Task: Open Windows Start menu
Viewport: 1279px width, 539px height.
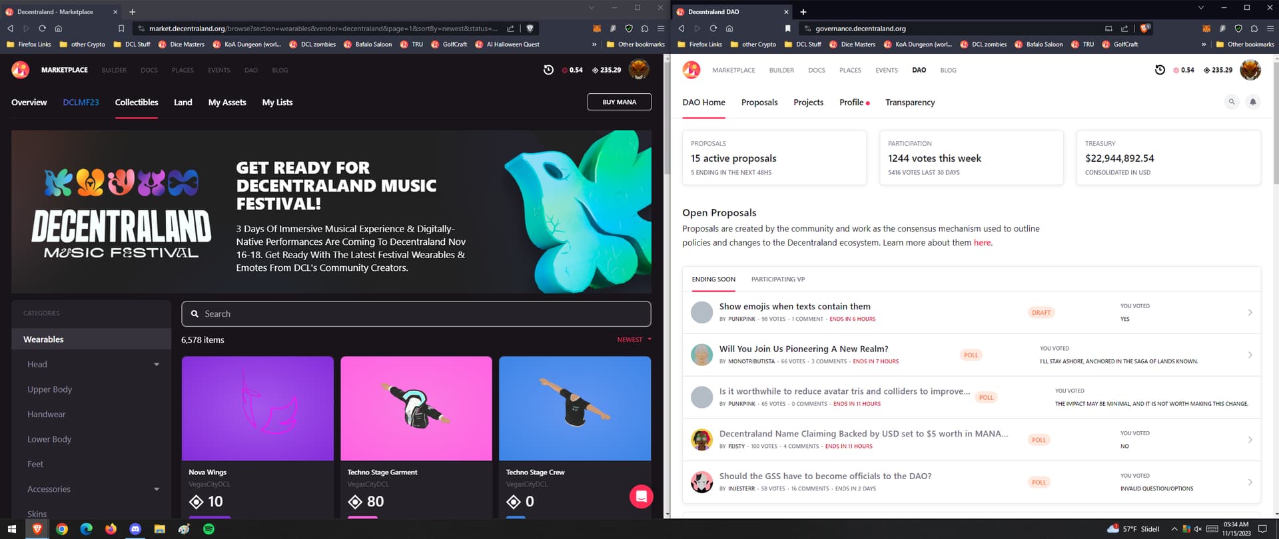Action: coord(11,529)
